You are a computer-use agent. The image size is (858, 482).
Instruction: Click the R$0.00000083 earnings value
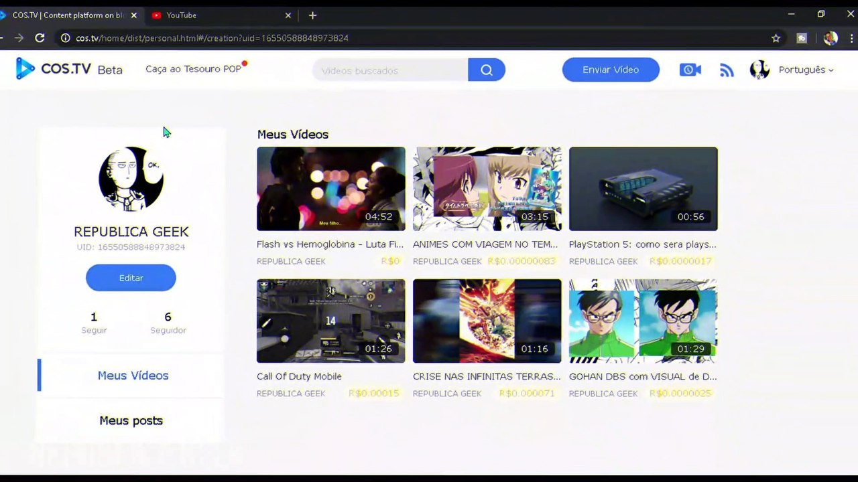pyautogui.click(x=522, y=261)
